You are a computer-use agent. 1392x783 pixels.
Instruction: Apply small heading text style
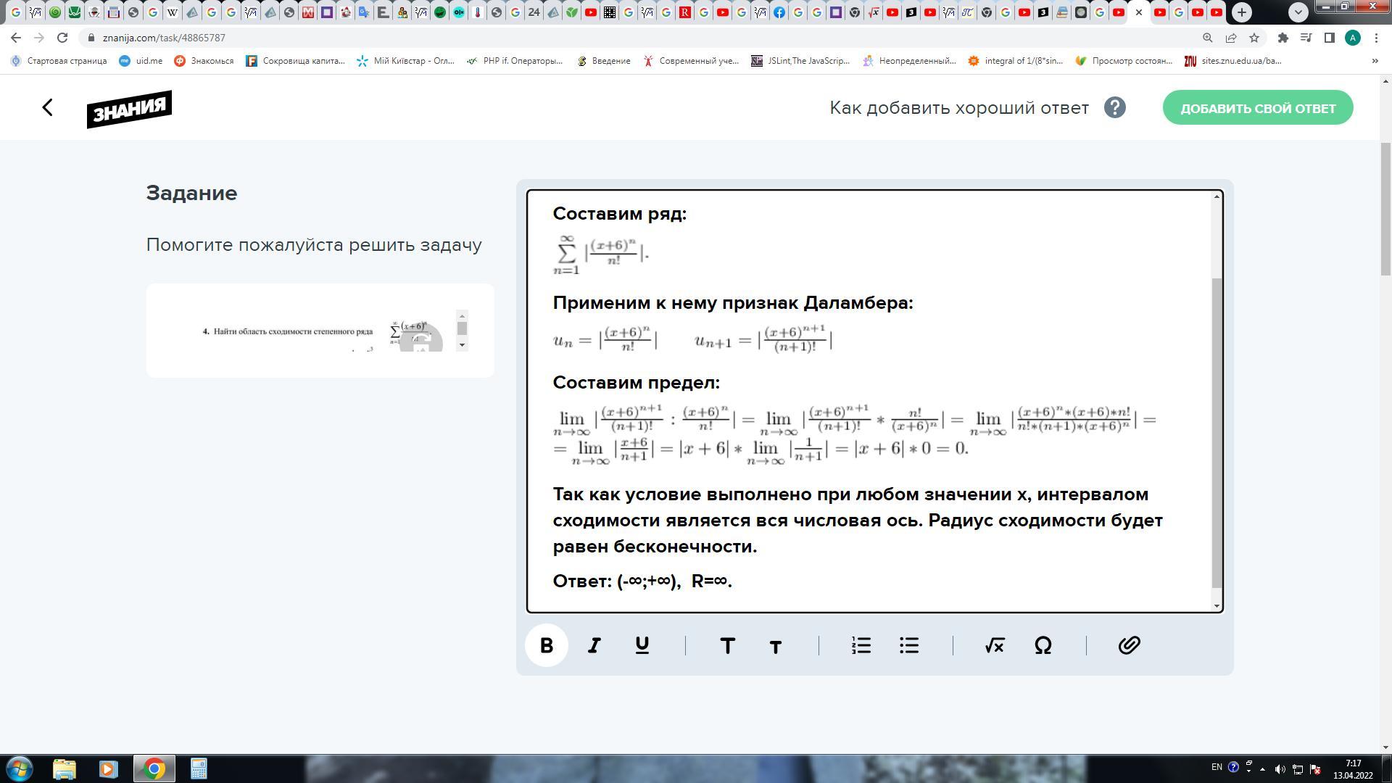pyautogui.click(x=775, y=646)
